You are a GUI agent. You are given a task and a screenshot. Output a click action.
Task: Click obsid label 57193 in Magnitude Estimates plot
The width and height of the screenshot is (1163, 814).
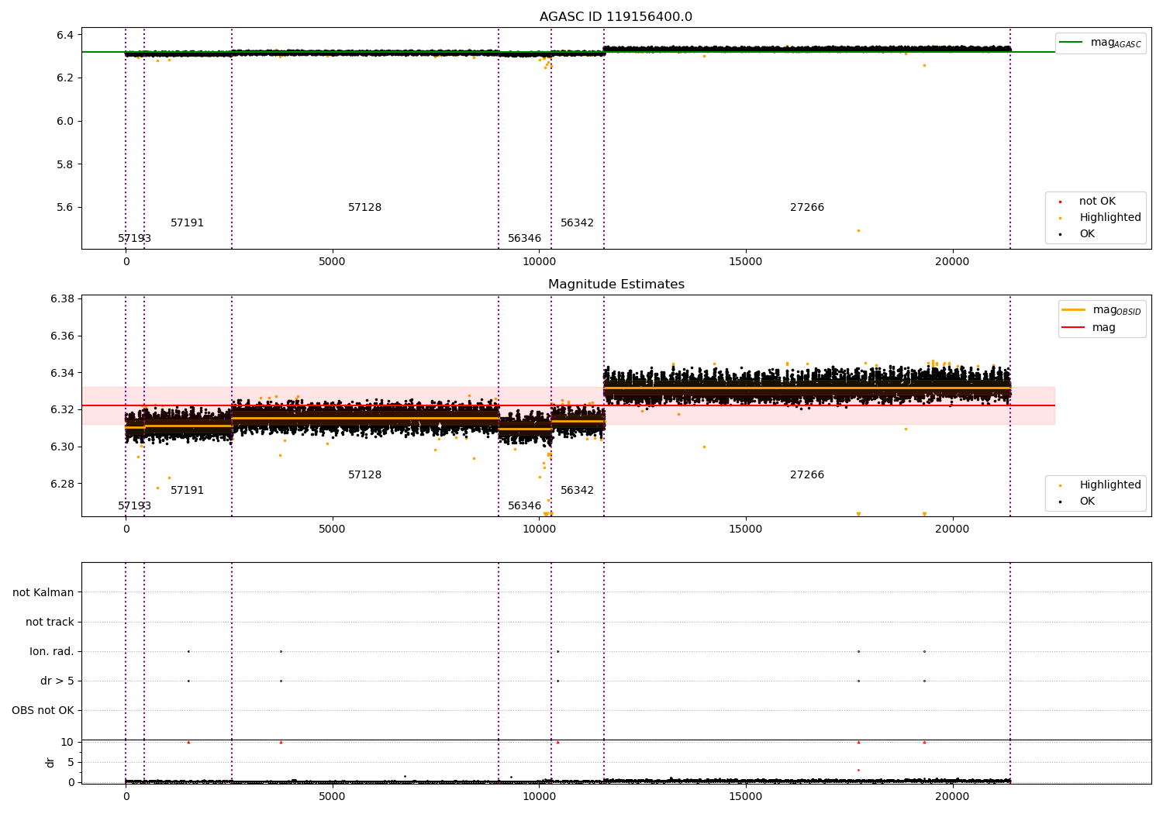click(x=134, y=505)
